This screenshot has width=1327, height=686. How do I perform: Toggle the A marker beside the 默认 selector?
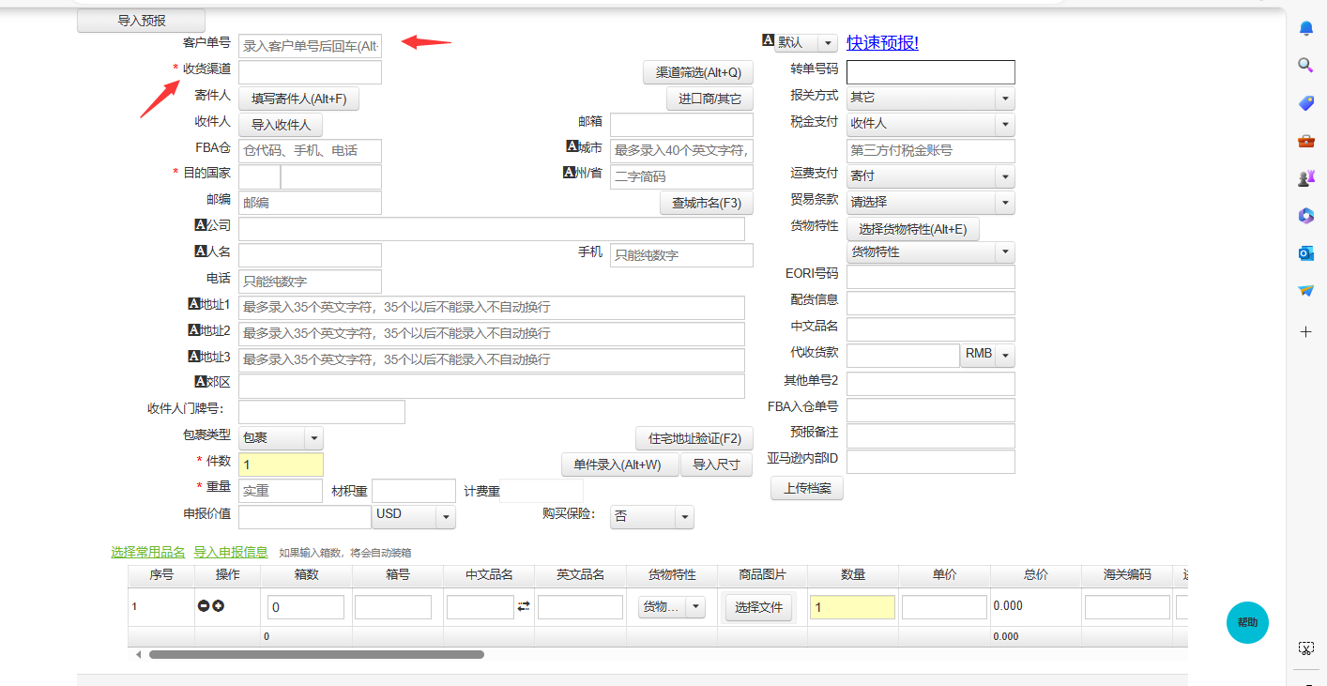click(767, 41)
